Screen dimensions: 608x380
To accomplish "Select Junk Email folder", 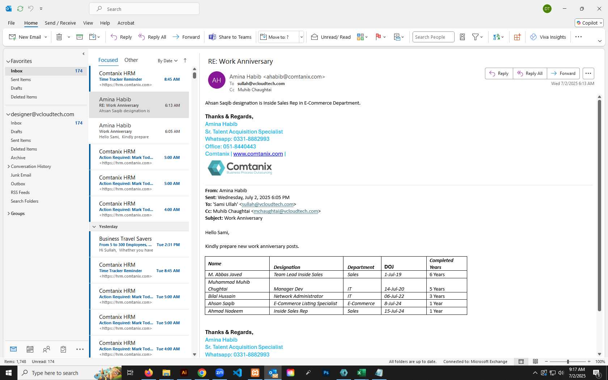I will [x=21, y=175].
